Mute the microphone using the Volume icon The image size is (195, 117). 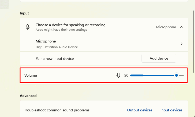coord(118,76)
